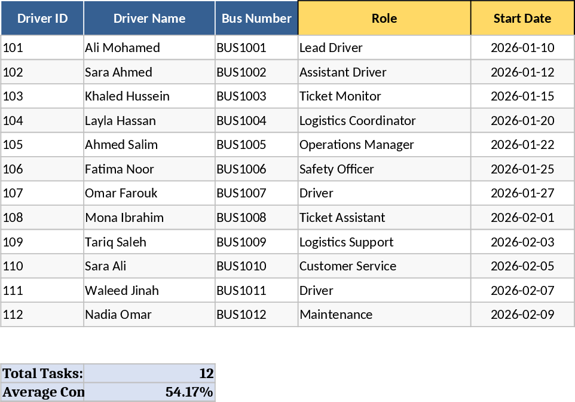Click the Customer Service role cell
575x402 pixels.
[x=384, y=266]
